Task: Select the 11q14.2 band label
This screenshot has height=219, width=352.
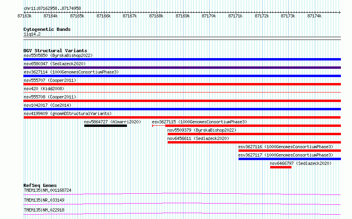Action: [32, 34]
